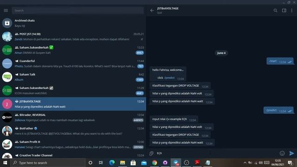Click first 'Klasifikasi tegangan DROP VOLTAGE' message

pos(180,85)
